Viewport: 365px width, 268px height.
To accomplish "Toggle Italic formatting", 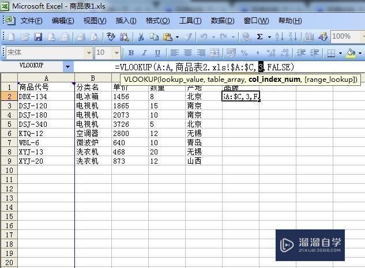I will point(144,53).
